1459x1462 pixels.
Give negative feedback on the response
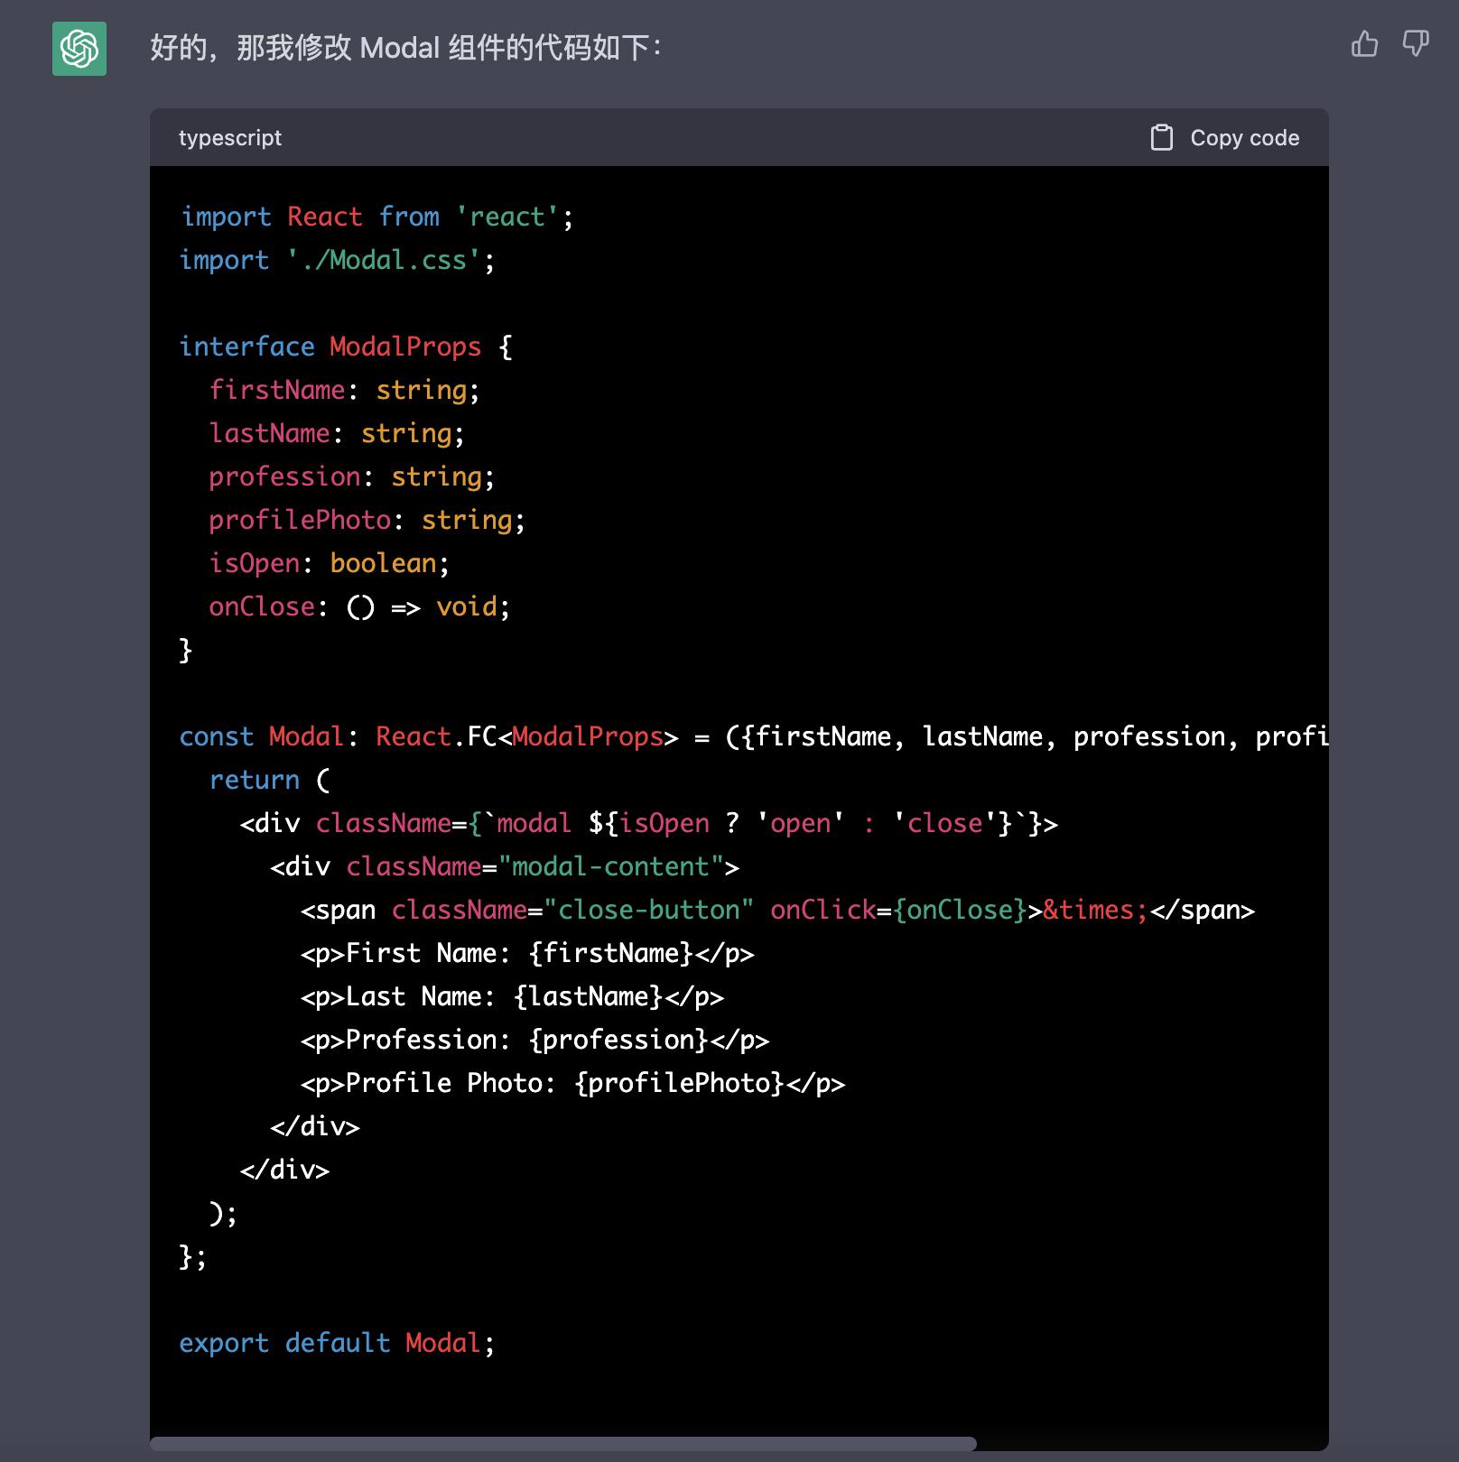1413,42
